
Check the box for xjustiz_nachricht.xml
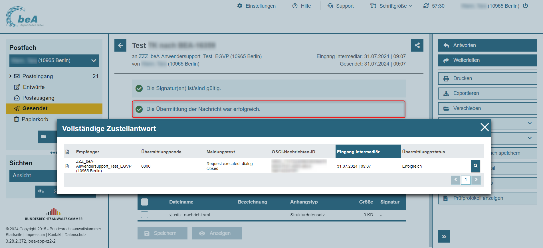click(145, 215)
